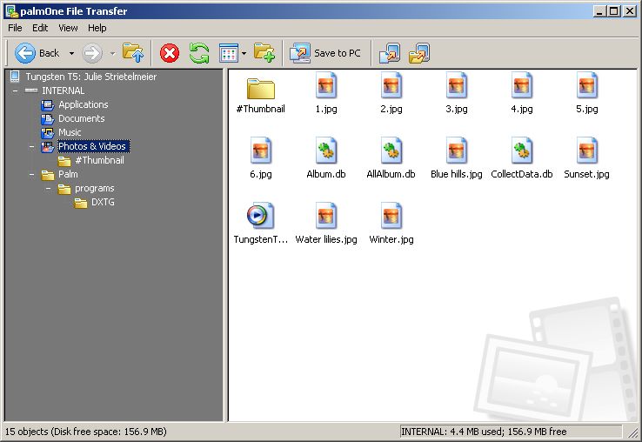Select the Sunset.jpg file icon
642x442 pixels.
tap(586, 151)
